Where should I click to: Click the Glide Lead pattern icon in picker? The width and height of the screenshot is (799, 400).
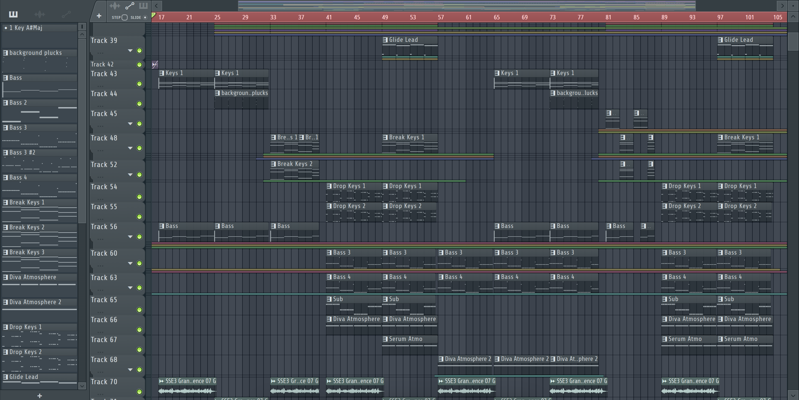click(5, 377)
